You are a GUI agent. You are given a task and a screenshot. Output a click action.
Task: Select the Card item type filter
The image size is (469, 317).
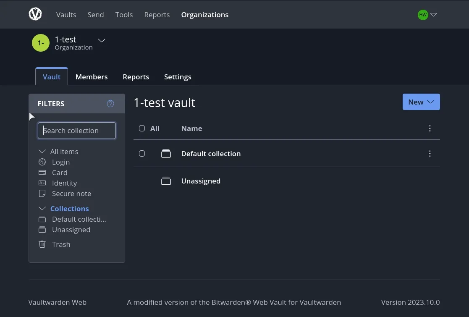click(x=59, y=173)
